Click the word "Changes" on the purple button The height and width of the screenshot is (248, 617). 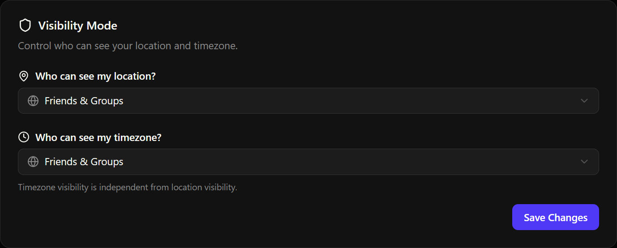568,218
